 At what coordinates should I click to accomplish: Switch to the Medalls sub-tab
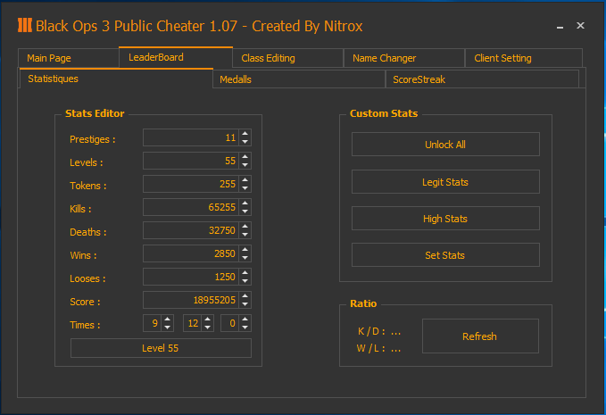tap(299, 79)
